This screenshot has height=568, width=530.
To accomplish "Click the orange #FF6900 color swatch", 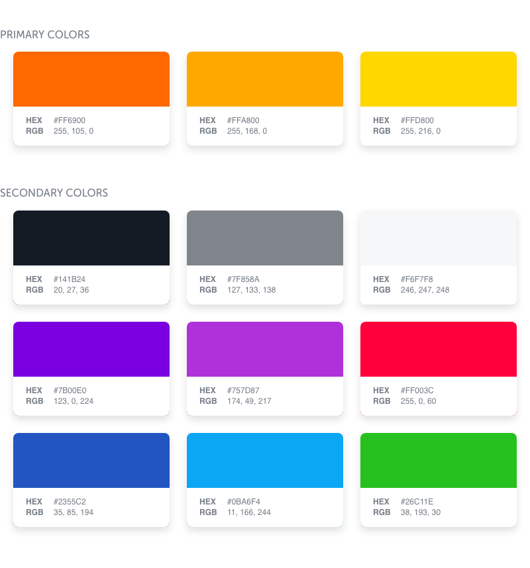I will [91, 79].
